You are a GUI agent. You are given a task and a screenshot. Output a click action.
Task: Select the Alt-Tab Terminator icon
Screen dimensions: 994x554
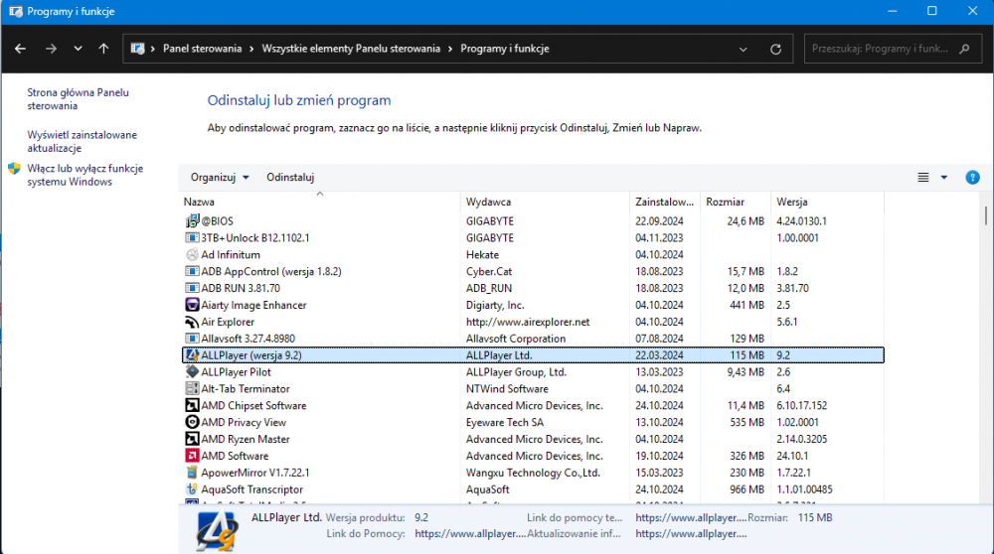[x=193, y=389]
